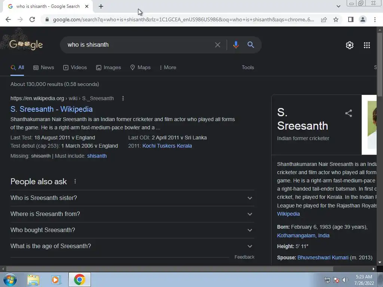
Task: Expand 'Who bought Sreesanth?' question
Action: click(132, 230)
